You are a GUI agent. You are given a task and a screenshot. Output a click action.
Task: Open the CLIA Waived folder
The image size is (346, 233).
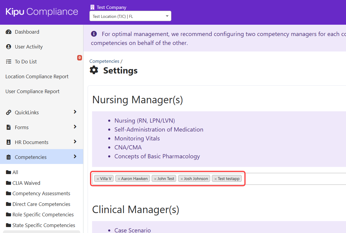click(x=26, y=183)
